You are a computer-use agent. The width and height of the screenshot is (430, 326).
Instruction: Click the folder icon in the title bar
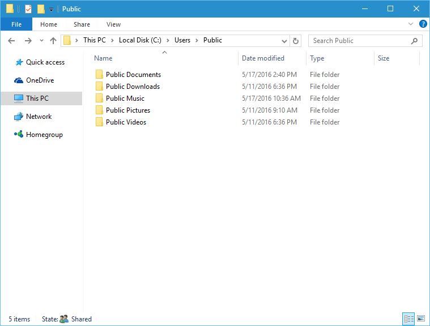[x=10, y=8]
